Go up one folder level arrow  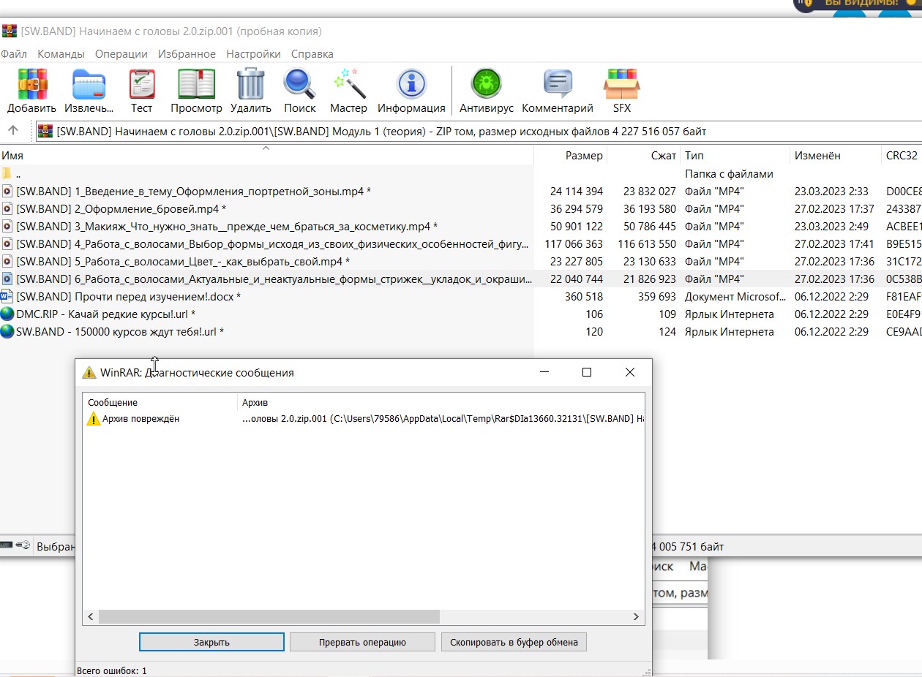(x=13, y=131)
